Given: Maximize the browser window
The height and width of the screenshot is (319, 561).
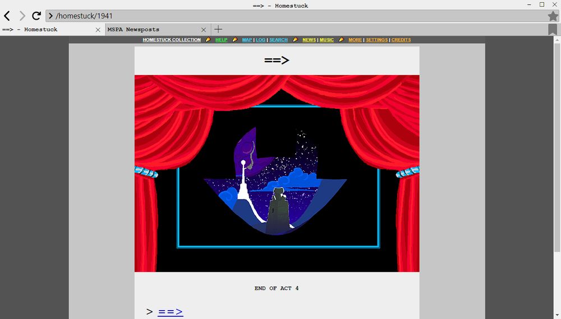Looking at the screenshot, I should (x=542, y=4).
